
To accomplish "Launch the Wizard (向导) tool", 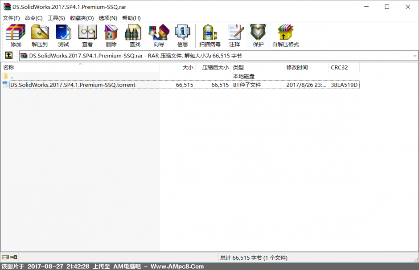I will (159, 36).
